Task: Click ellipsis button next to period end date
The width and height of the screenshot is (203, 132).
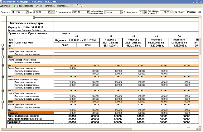Action: click(x=53, y=12)
